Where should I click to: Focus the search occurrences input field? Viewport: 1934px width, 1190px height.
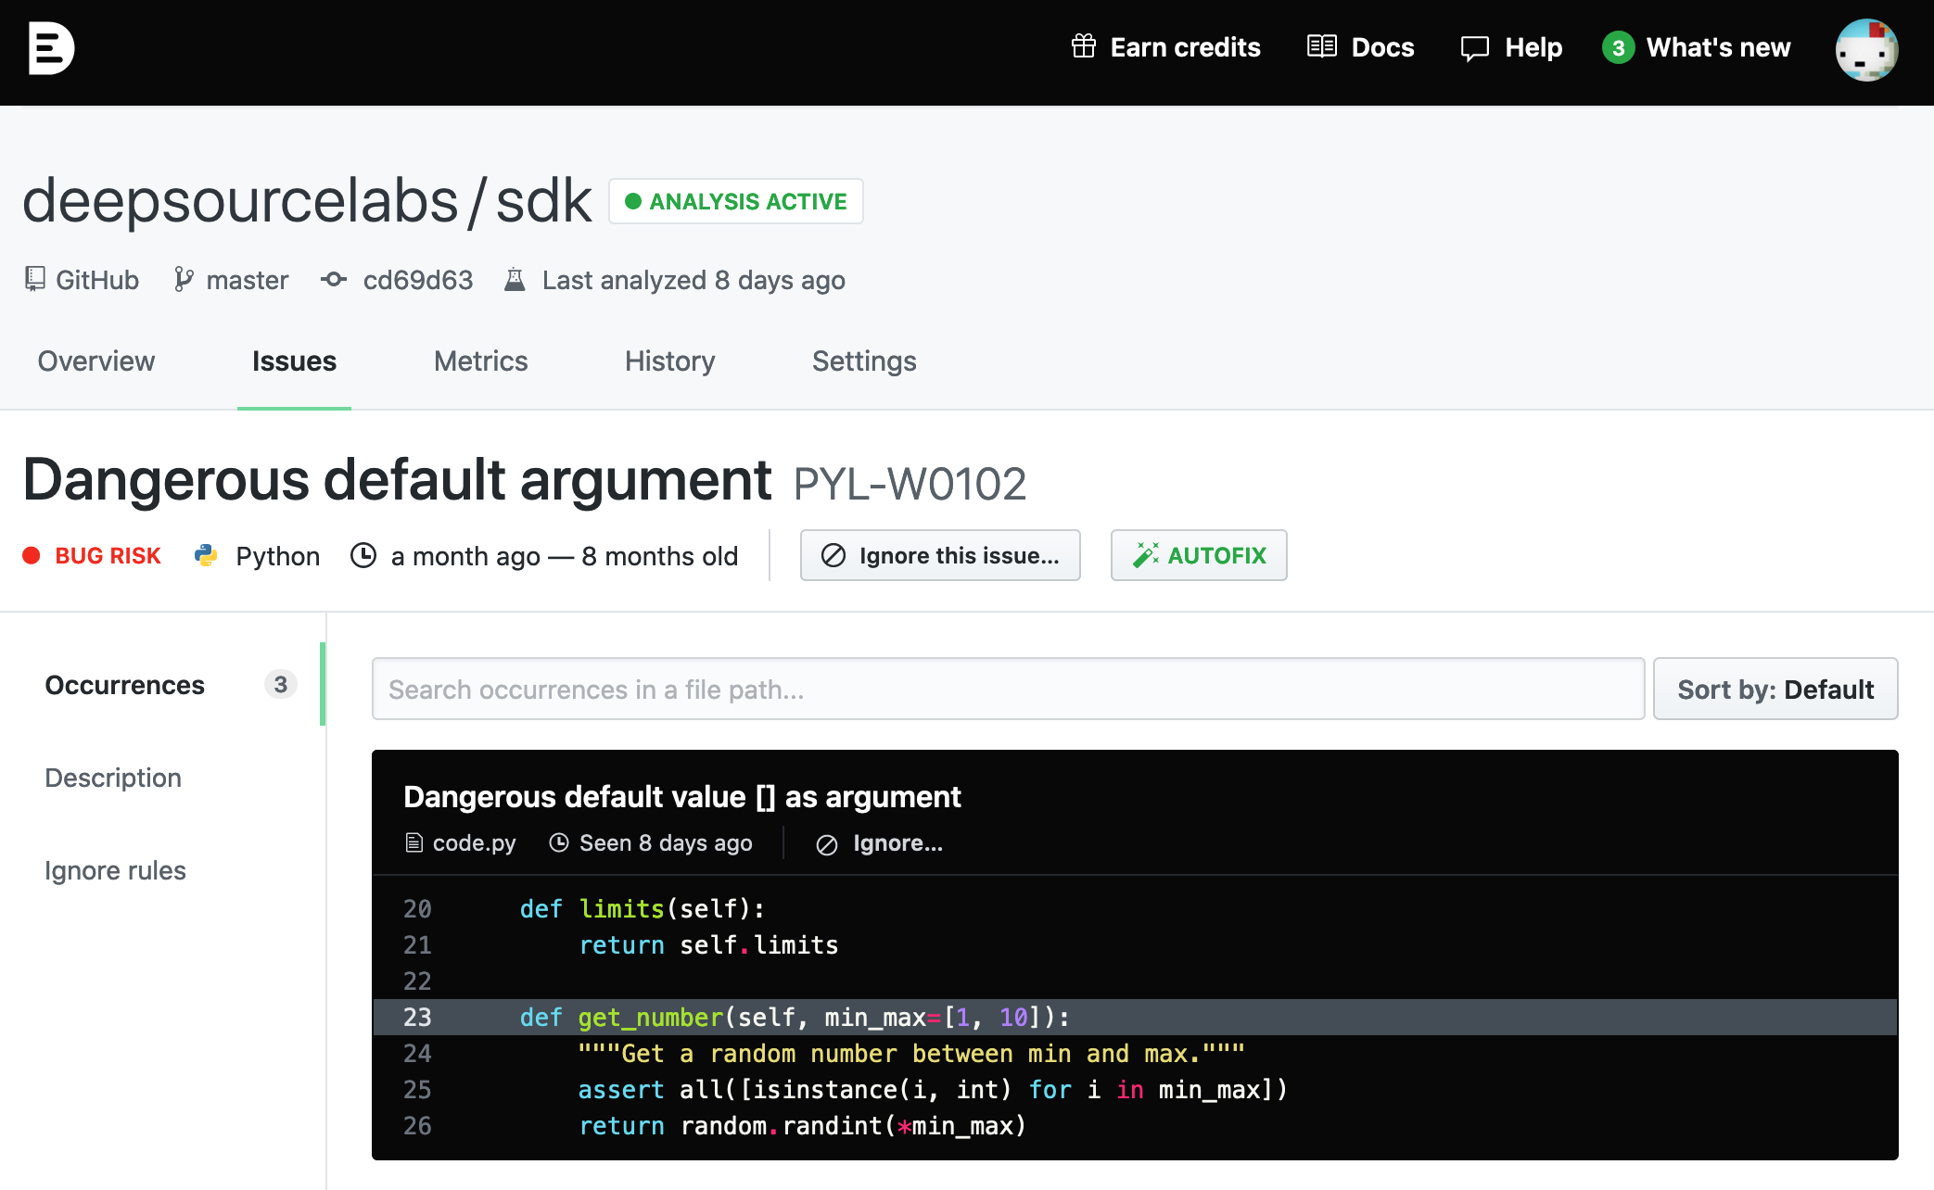[x=1007, y=689]
